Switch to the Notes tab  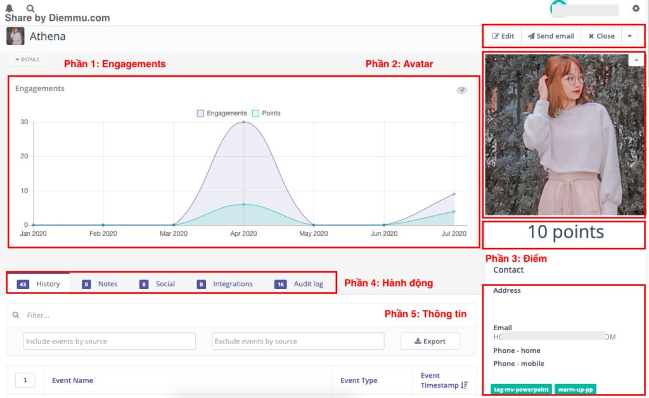point(100,284)
